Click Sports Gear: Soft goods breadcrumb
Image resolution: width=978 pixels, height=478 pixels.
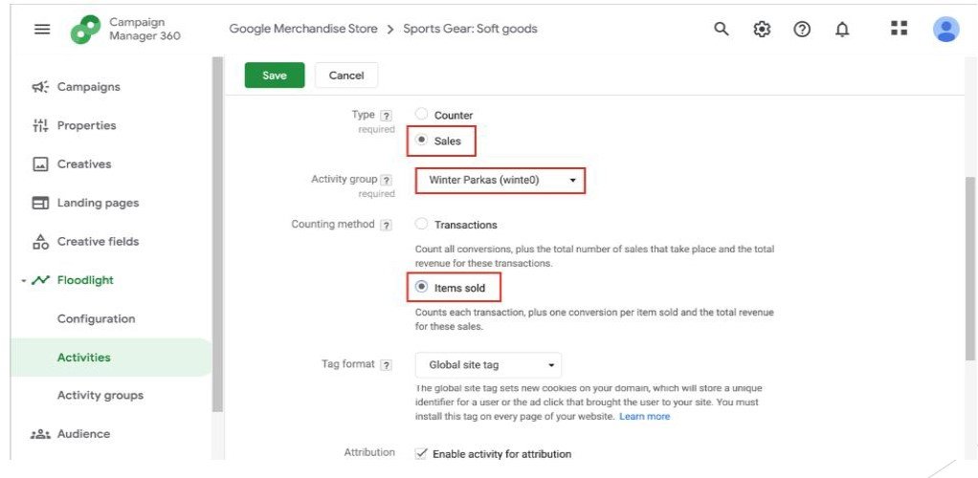(470, 29)
